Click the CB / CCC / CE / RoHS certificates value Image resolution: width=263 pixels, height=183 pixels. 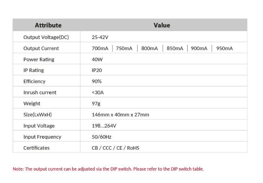(x=115, y=148)
